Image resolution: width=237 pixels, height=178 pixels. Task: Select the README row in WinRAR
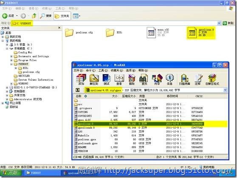point(139,147)
